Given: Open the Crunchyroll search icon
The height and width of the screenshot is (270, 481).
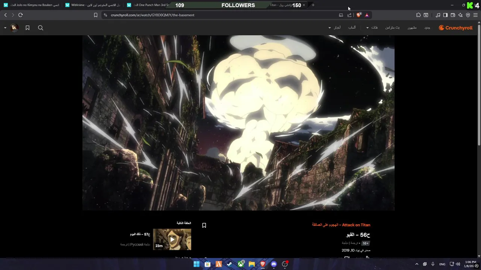Looking at the screenshot, I should point(41,28).
